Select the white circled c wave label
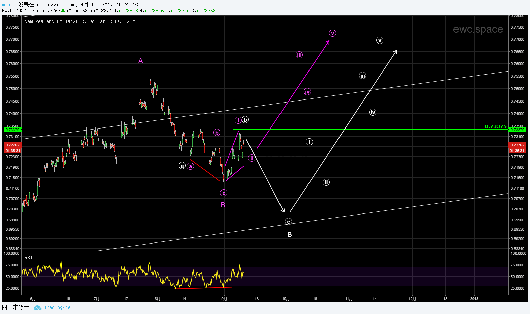530x314 pixels. pyautogui.click(x=288, y=222)
